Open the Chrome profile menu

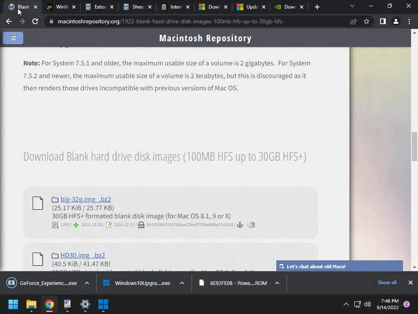(396, 21)
